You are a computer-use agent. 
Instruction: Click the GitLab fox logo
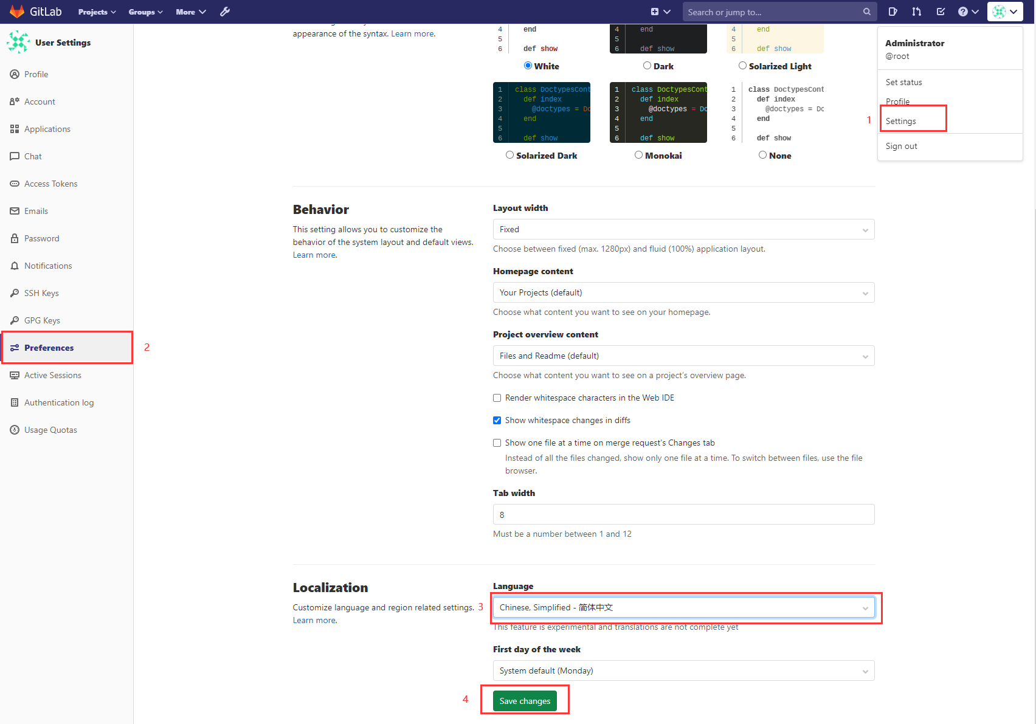pos(16,11)
